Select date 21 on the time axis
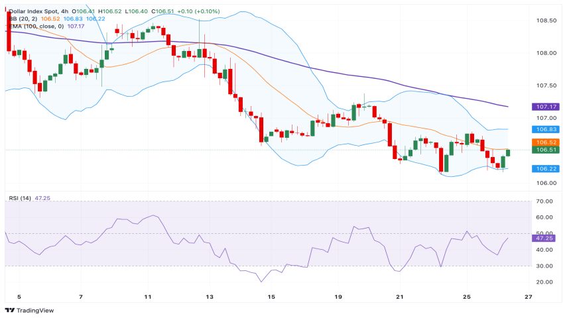Screen dimensions: 567x318 (x=400, y=296)
